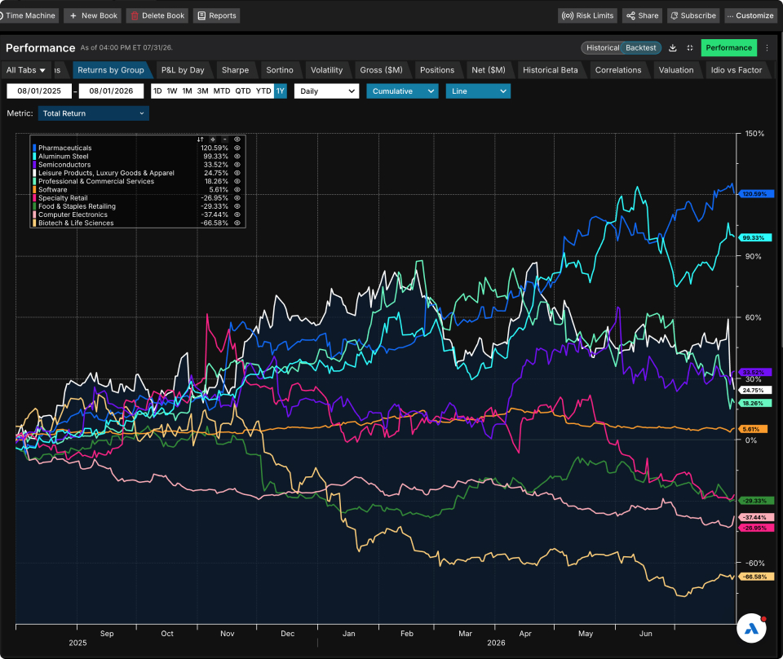This screenshot has height=659, width=783.
Task: Click the Semiconductors purple color swatch
Action: 34,165
